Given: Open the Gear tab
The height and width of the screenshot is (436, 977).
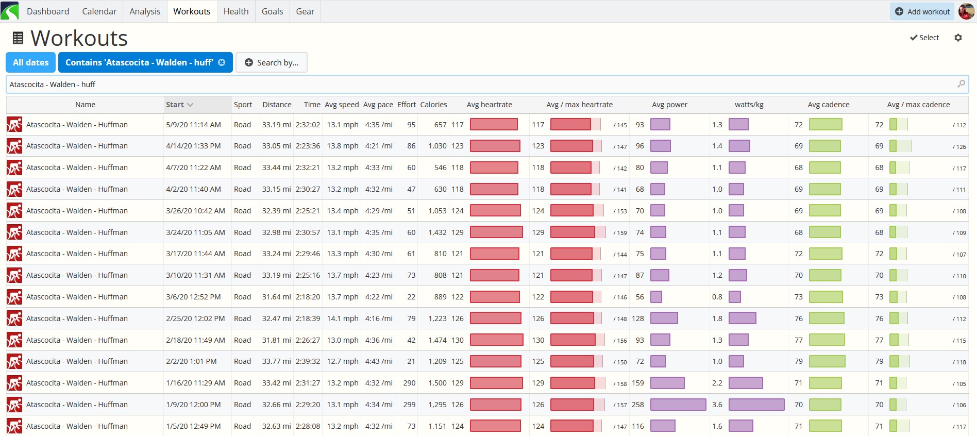Looking at the screenshot, I should click(305, 11).
